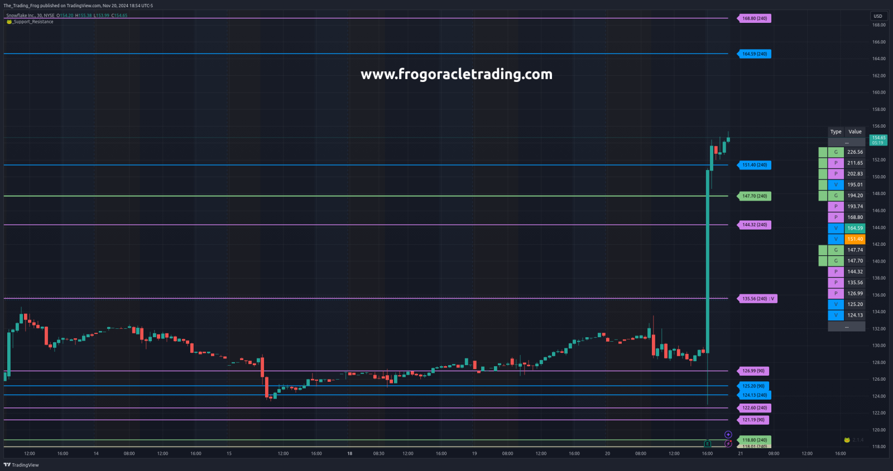The width and height of the screenshot is (893, 471).
Task: Click the 135.56 value cell in table
Action: point(855,283)
